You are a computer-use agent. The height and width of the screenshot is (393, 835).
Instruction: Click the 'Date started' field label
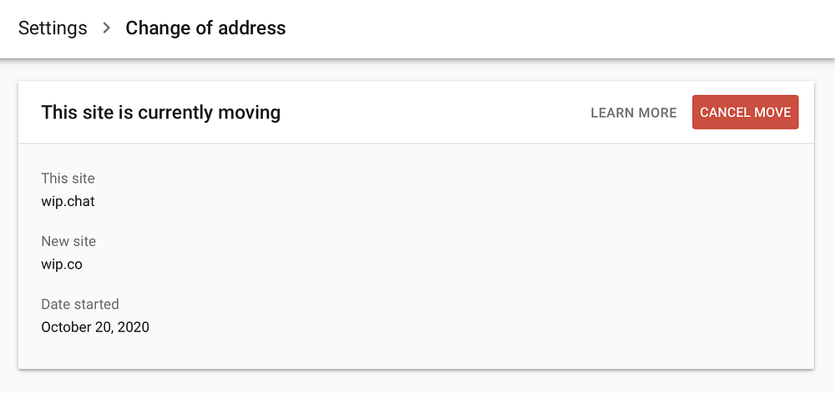[80, 304]
